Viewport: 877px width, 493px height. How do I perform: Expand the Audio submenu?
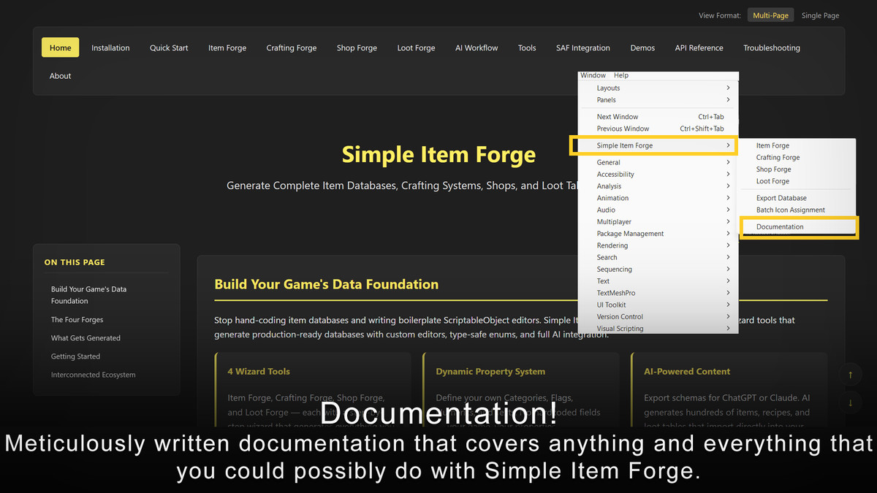coord(606,210)
